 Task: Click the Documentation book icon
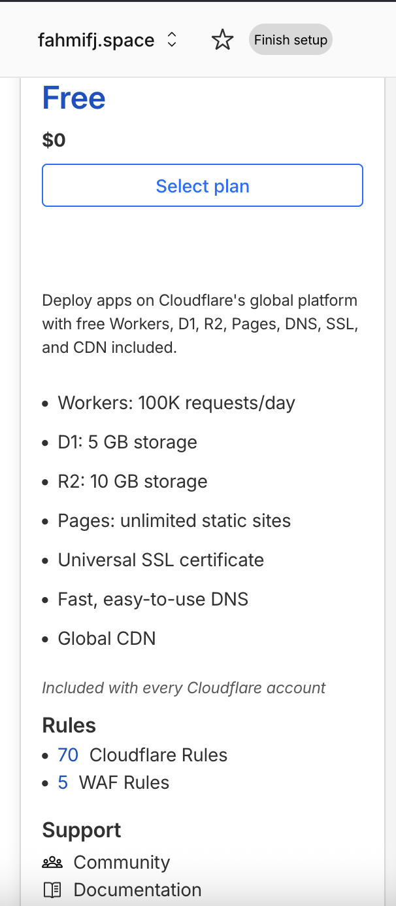pyautogui.click(x=52, y=890)
